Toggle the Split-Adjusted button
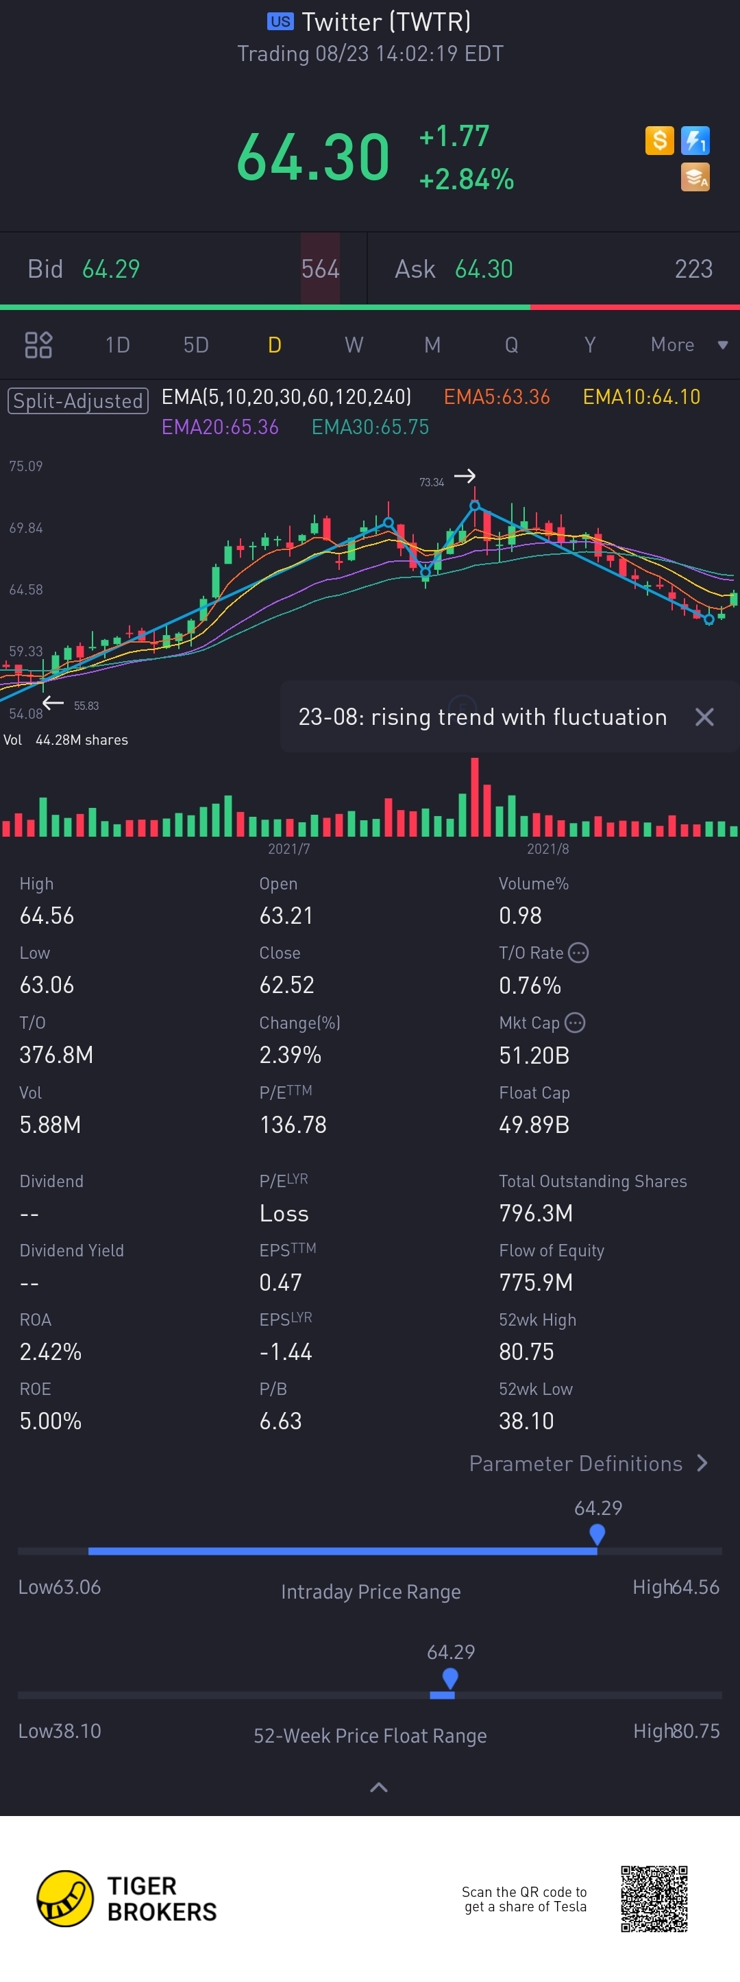740x1982 pixels. tap(77, 401)
